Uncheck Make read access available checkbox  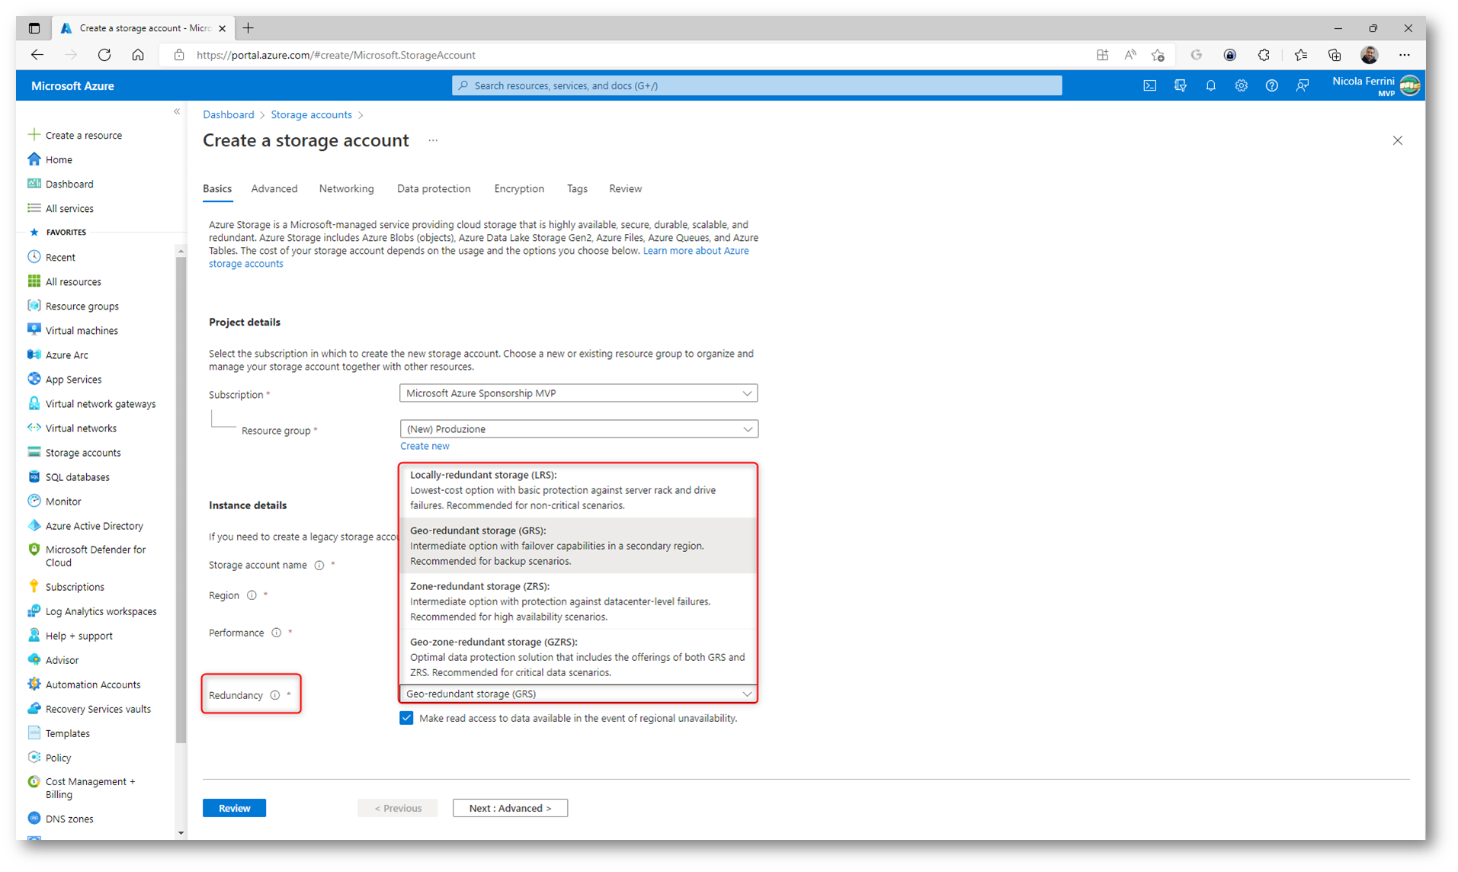[x=406, y=718]
